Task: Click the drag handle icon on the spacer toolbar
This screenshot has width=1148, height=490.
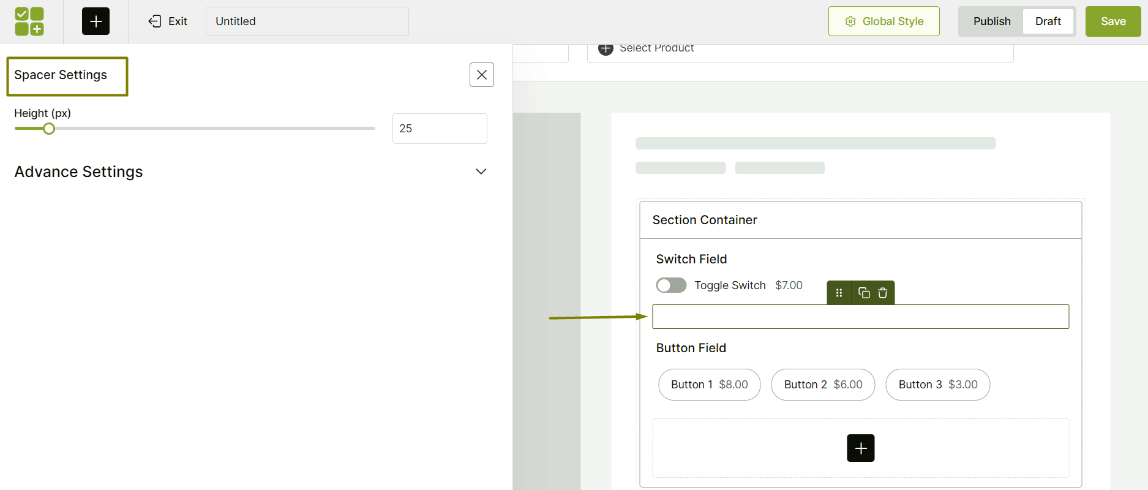Action: coord(839,293)
